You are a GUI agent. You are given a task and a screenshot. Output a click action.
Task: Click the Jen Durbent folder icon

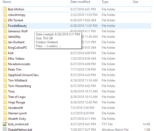coord(5,42)
